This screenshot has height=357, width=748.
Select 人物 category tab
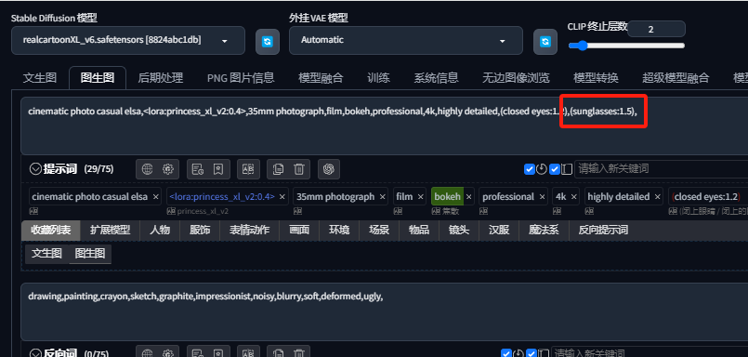point(160,230)
